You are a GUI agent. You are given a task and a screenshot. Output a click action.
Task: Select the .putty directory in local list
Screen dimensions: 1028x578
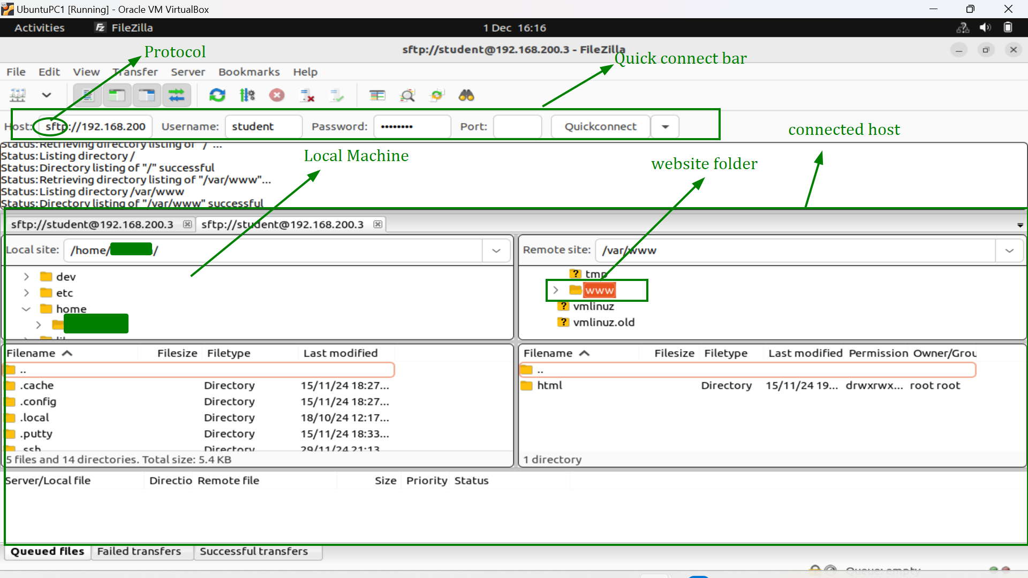coord(199,433)
